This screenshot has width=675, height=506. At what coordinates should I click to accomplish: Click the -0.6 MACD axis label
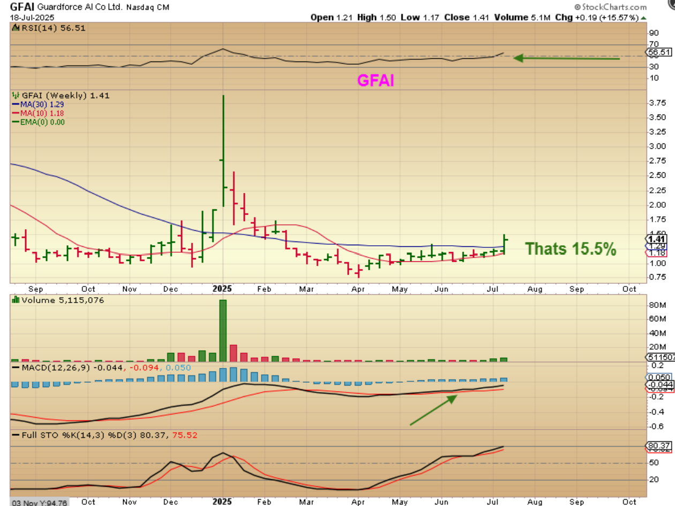(x=656, y=427)
